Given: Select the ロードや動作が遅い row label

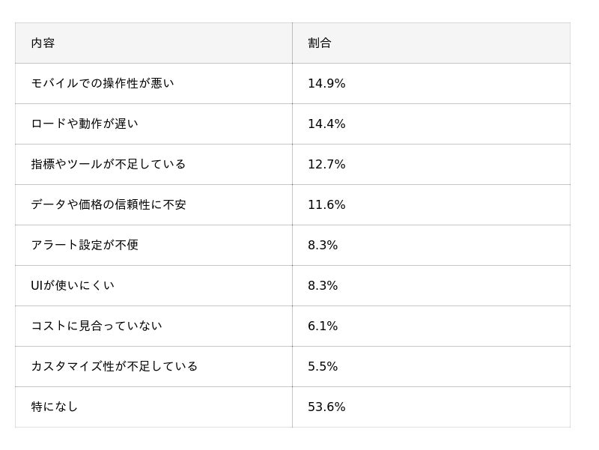Looking at the screenshot, I should [x=85, y=124].
